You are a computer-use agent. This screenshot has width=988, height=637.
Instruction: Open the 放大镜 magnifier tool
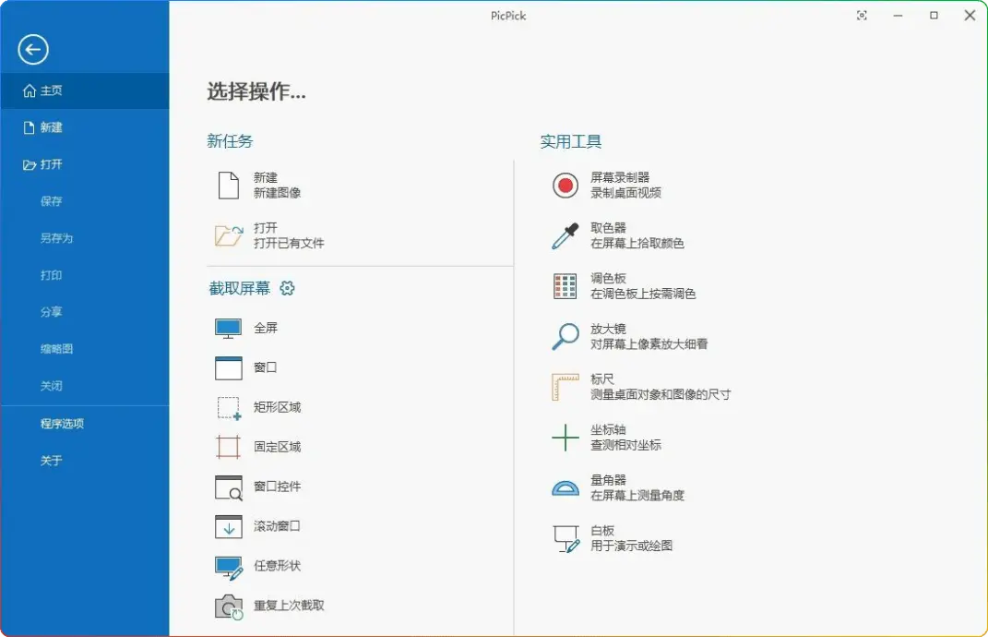(x=604, y=335)
